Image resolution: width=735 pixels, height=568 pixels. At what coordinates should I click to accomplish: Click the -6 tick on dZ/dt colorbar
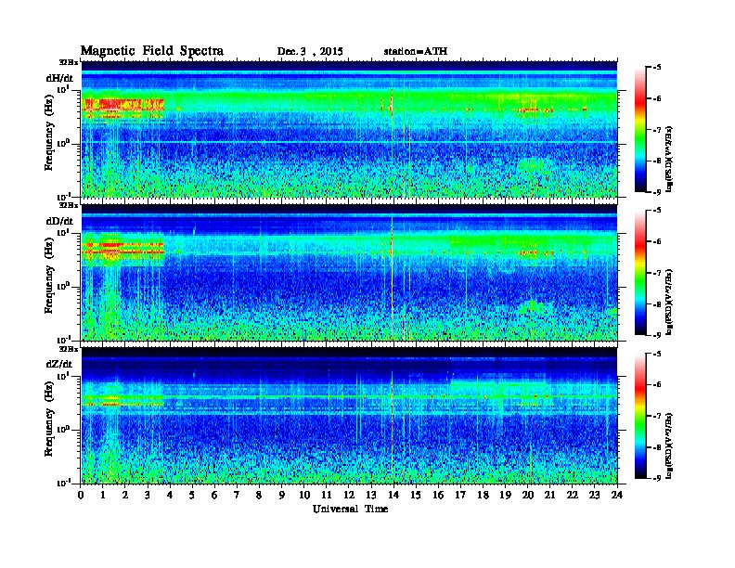[657, 385]
